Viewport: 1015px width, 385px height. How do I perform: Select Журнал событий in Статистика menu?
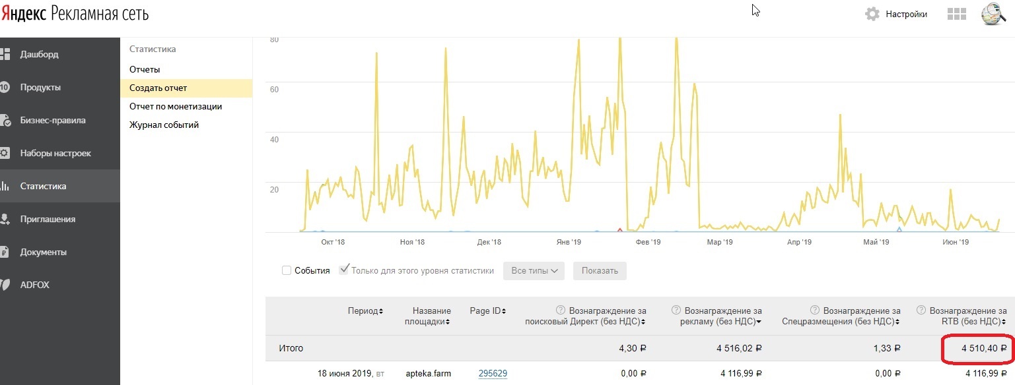point(164,125)
